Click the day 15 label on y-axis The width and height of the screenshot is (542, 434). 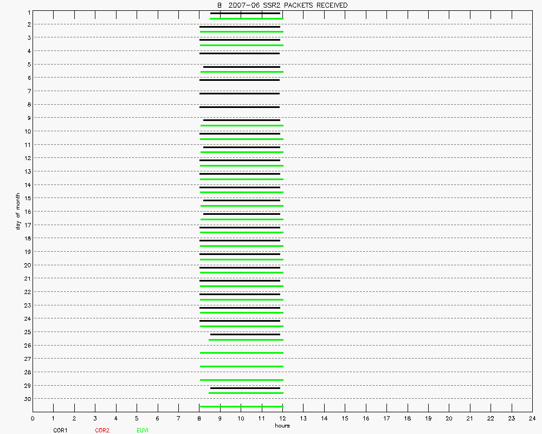pos(26,198)
